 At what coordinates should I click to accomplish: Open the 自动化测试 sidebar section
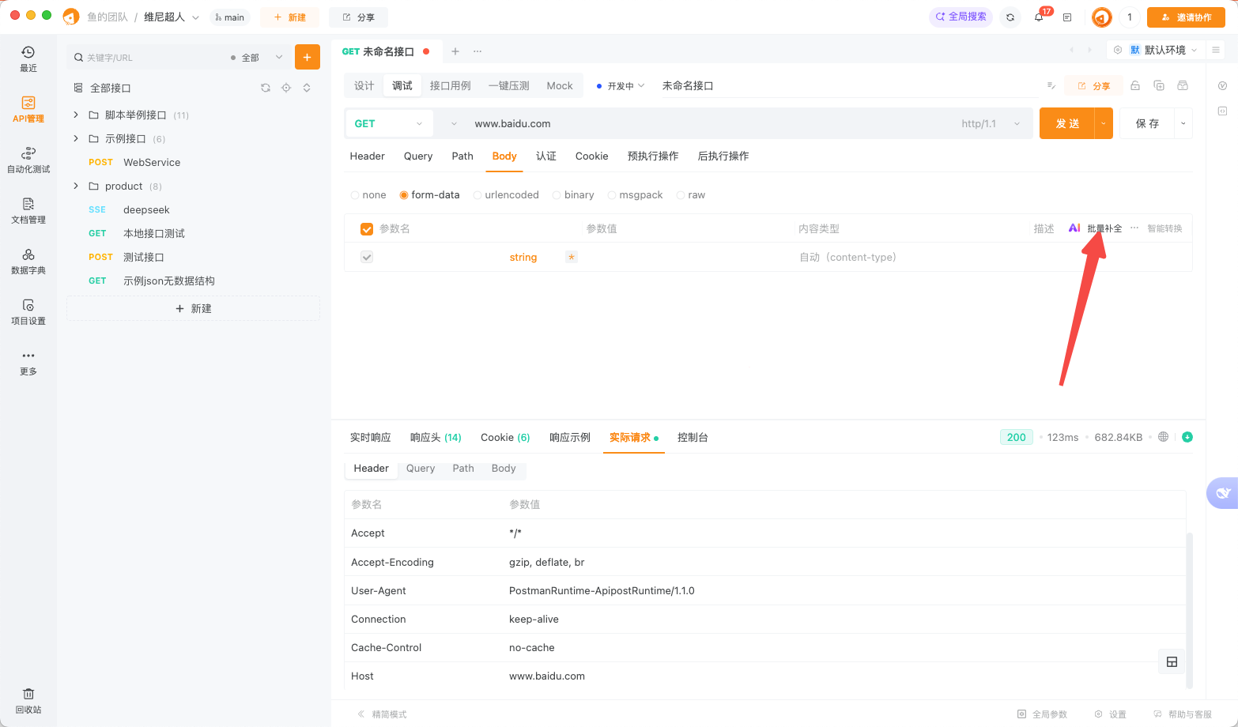click(28, 160)
